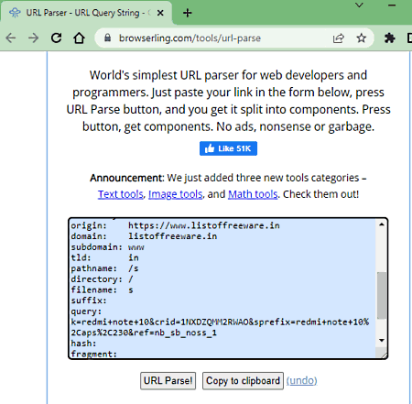Click the 'query:' label line
Viewport: 412px width, 404px height.
[x=86, y=311]
